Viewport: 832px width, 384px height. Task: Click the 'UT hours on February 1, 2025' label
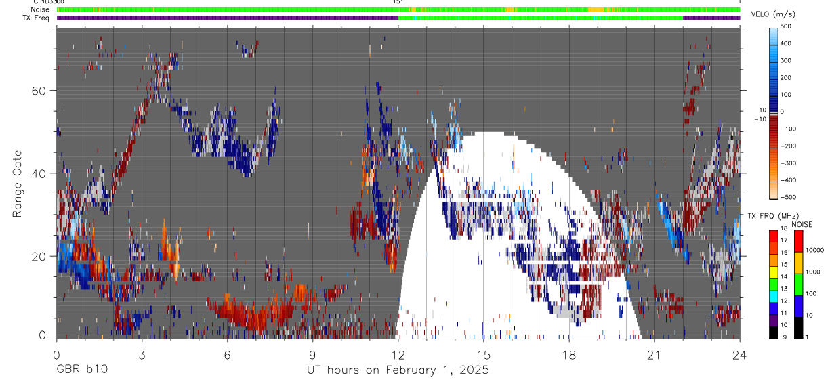[x=398, y=370]
